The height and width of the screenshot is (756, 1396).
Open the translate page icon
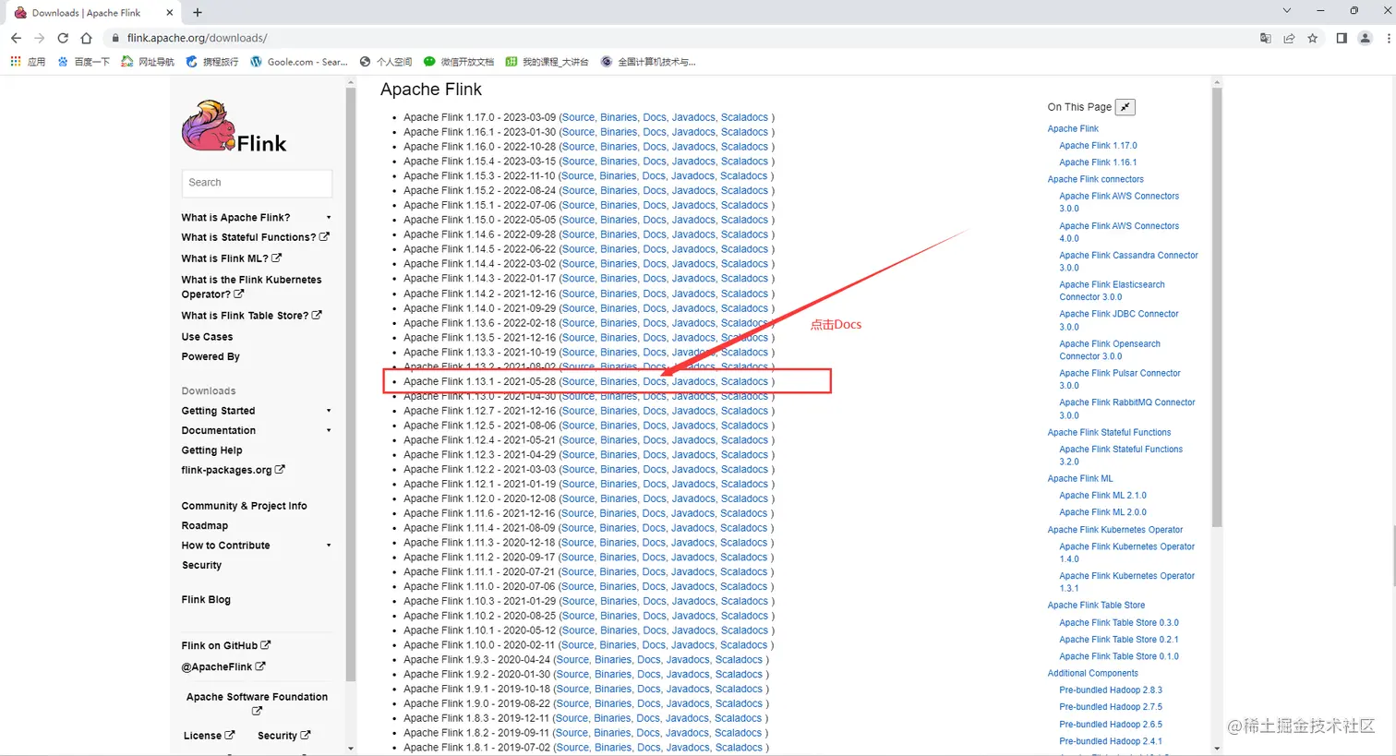pyautogui.click(x=1265, y=38)
